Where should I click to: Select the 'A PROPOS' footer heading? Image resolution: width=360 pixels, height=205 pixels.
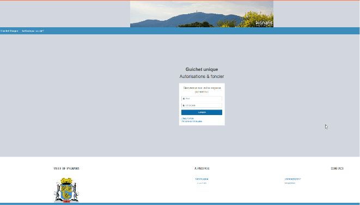click(202, 168)
